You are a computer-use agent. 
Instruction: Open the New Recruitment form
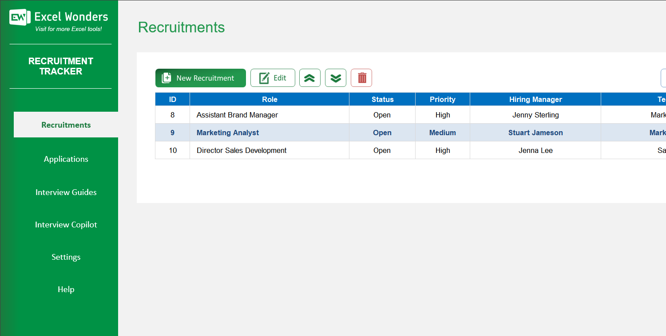[200, 78]
